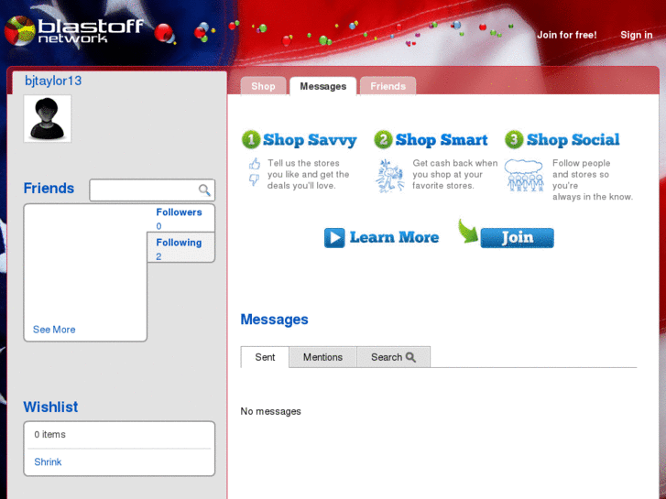The image size is (666, 499).
Task: Switch to the Messages top tab
Action: [322, 86]
